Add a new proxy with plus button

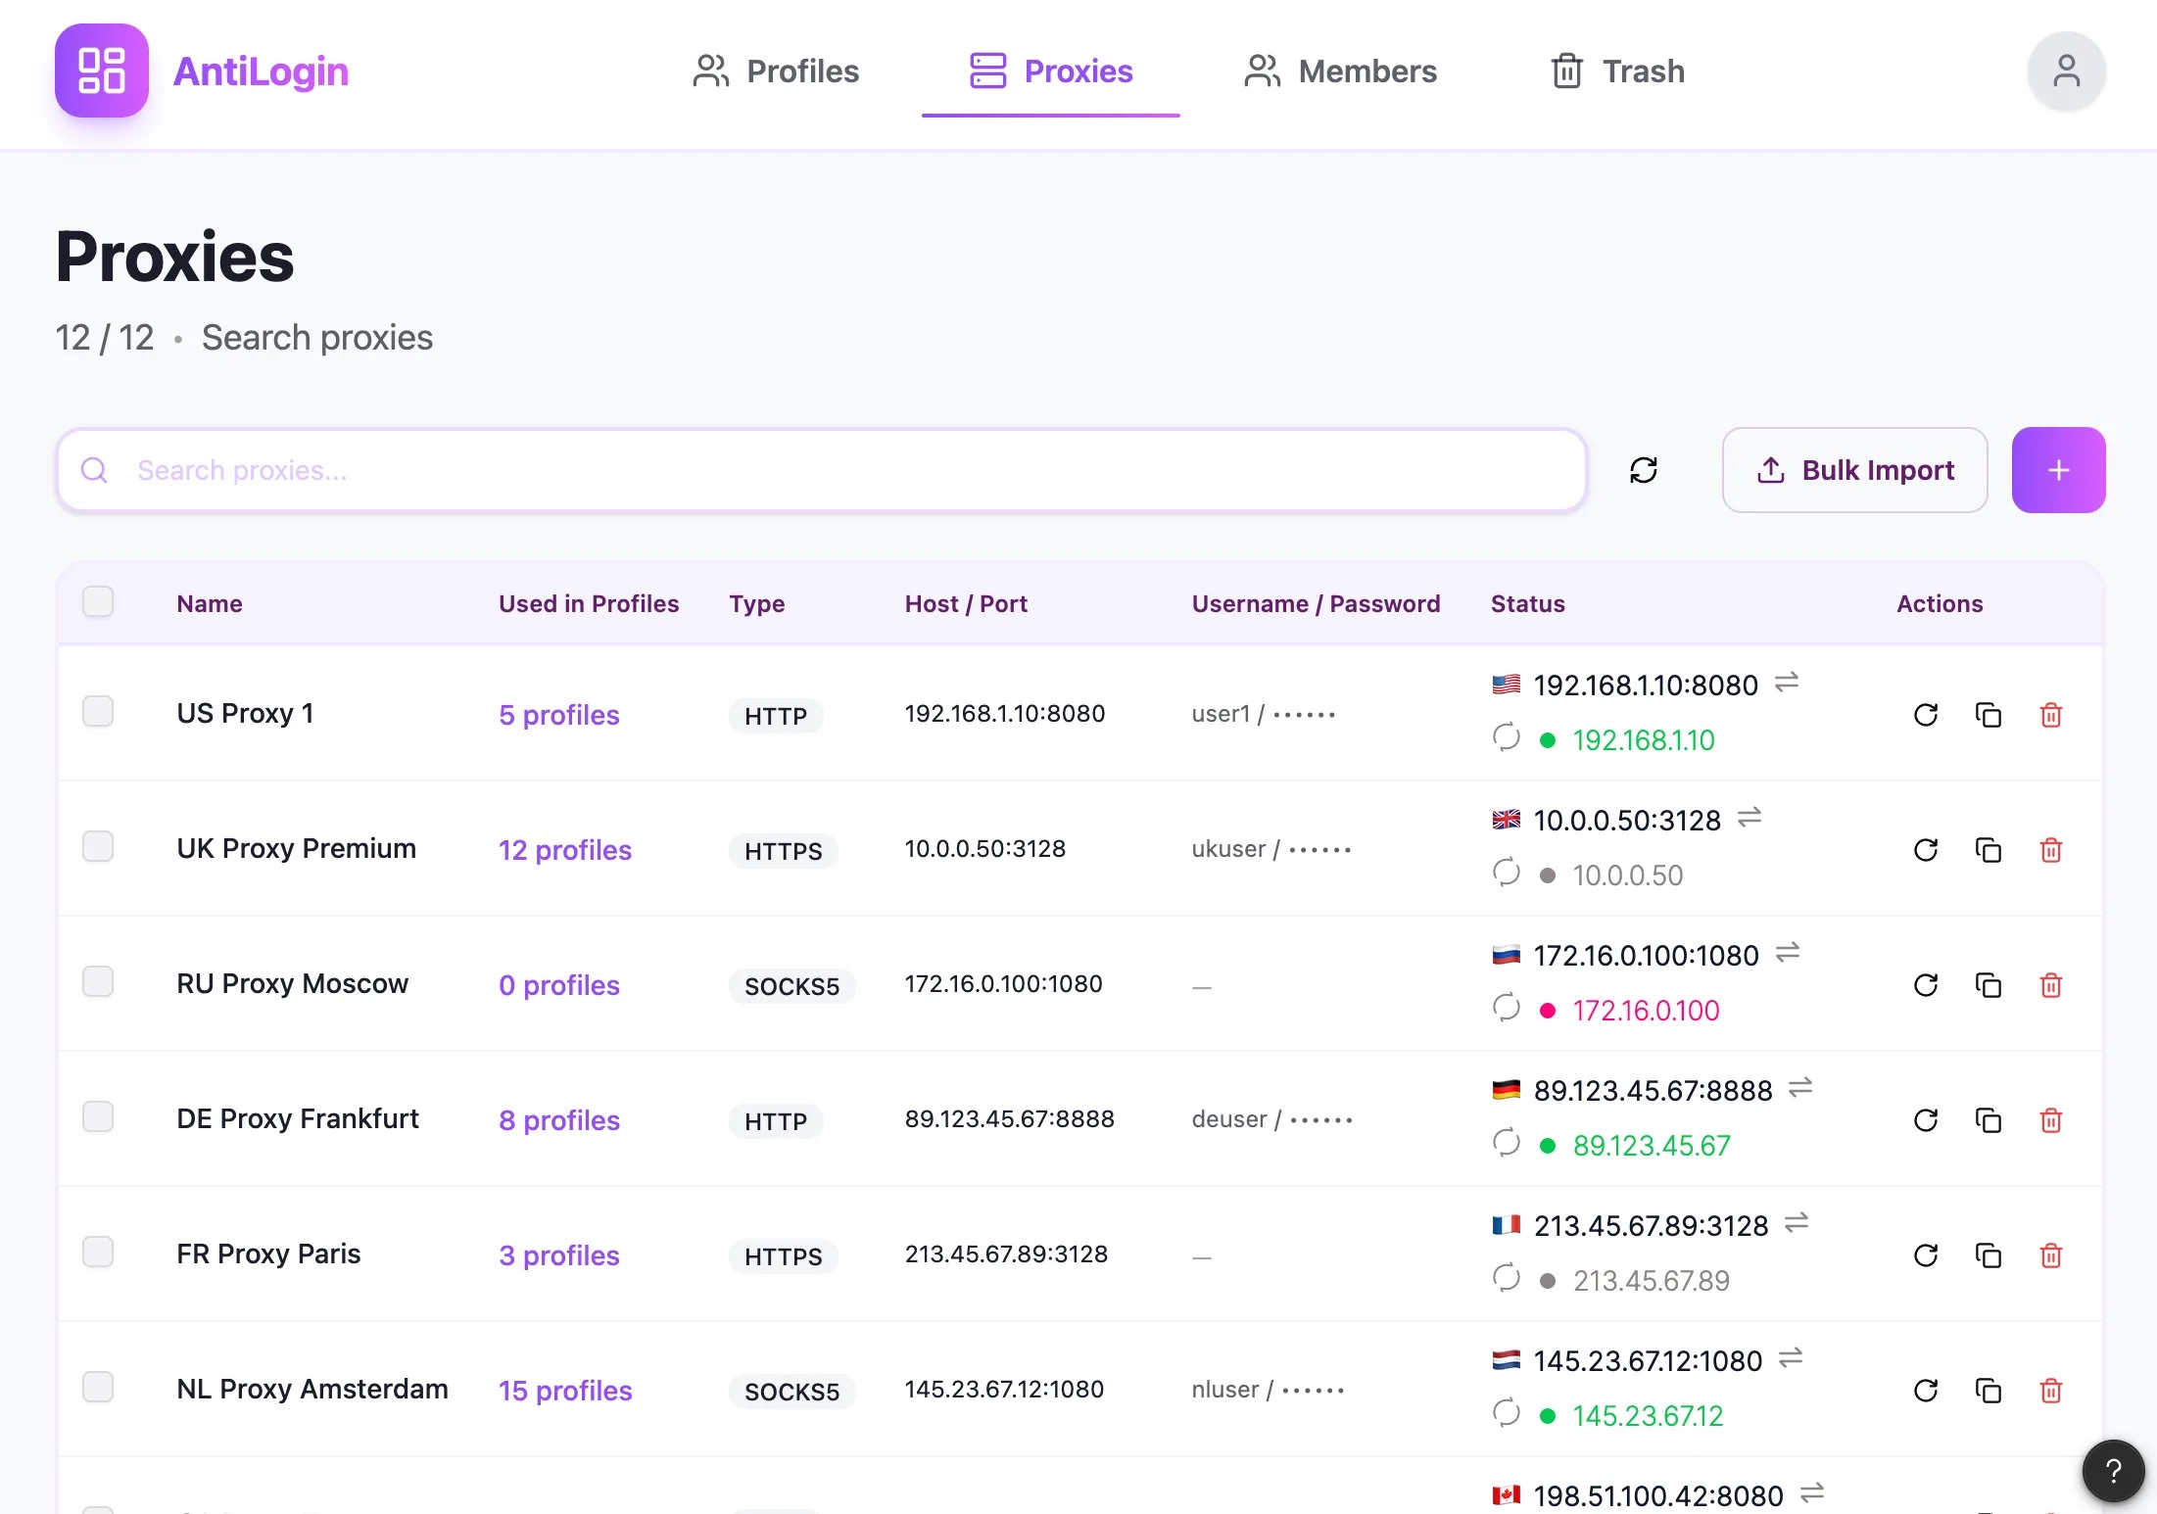point(2058,470)
